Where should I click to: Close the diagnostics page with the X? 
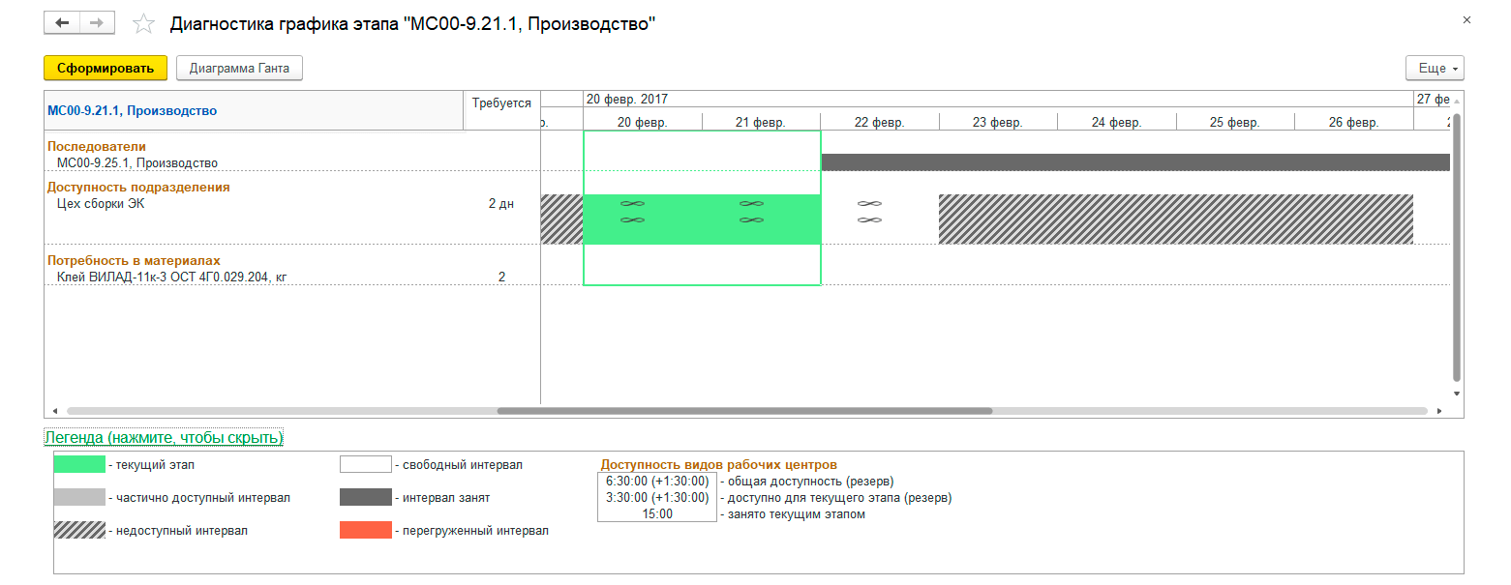tap(1467, 19)
